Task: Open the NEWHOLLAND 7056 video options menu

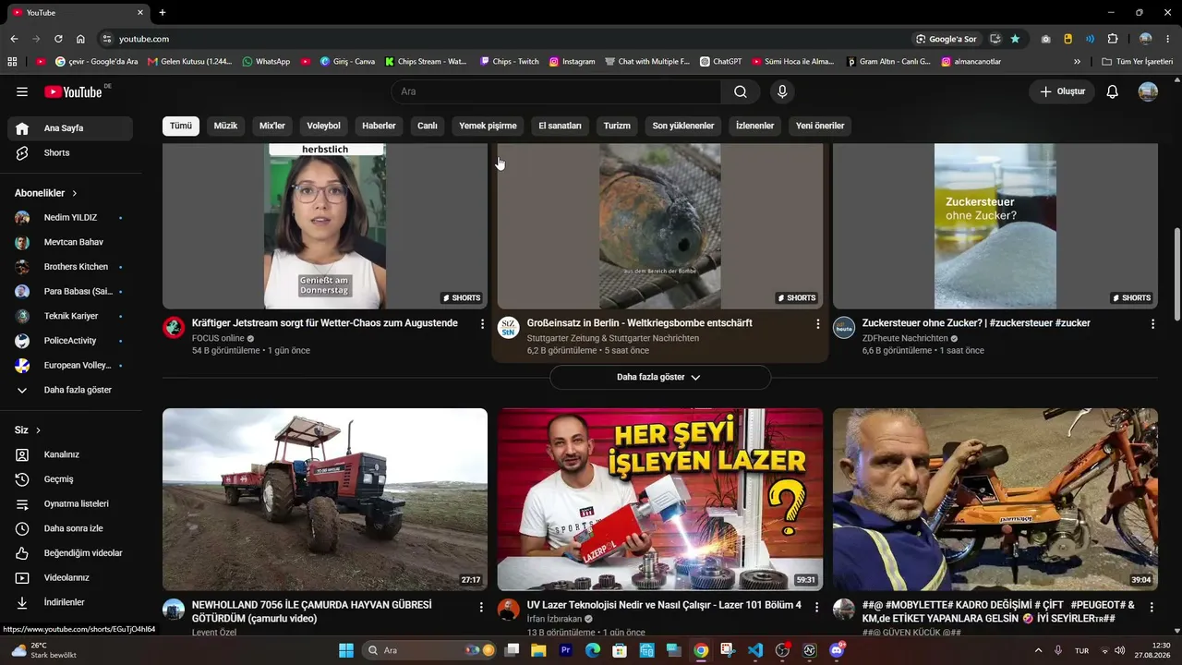Action: (481, 607)
